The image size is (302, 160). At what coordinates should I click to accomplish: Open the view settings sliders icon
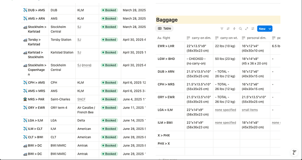pyautogui.click(x=253, y=29)
